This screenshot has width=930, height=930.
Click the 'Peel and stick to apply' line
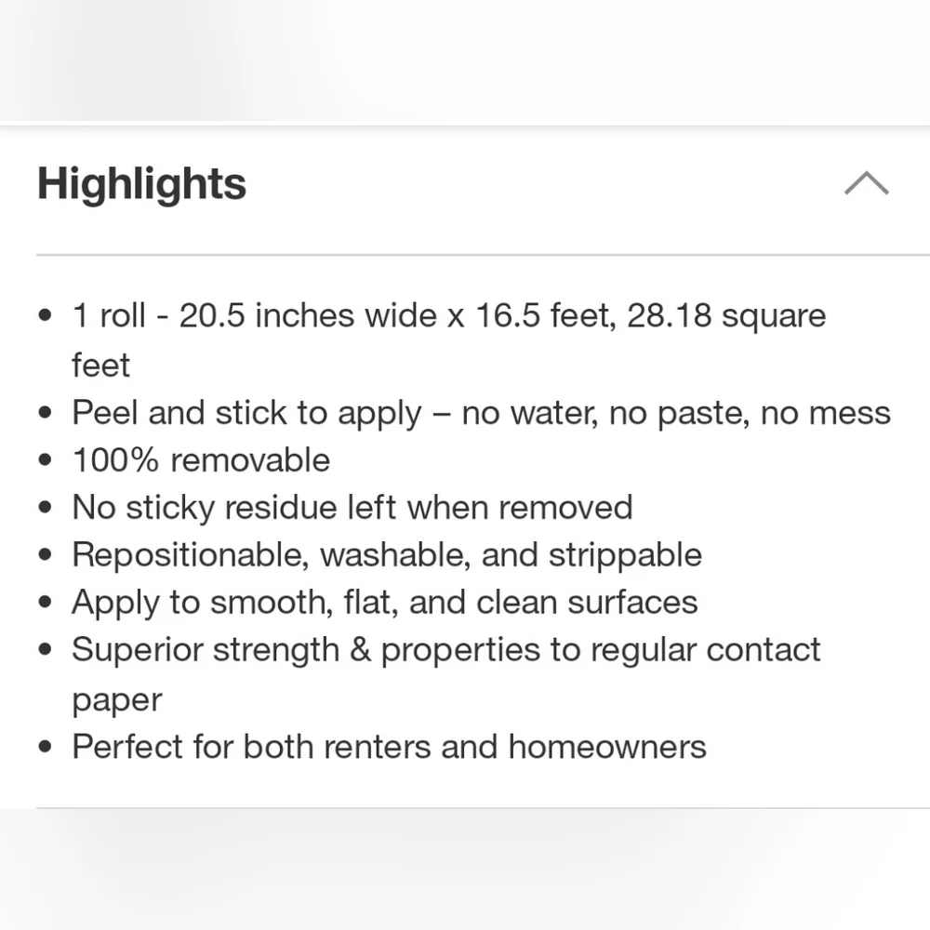481,414
